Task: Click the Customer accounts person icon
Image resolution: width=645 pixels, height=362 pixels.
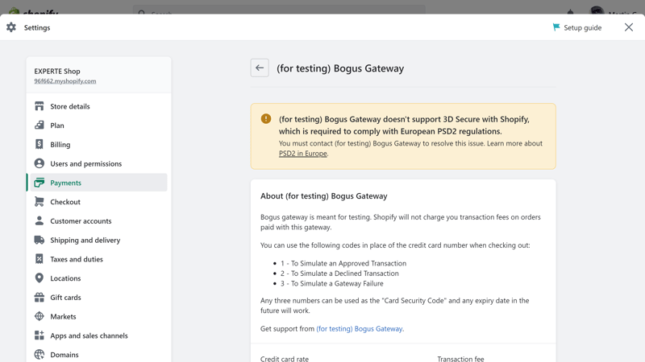Action: [39, 220]
